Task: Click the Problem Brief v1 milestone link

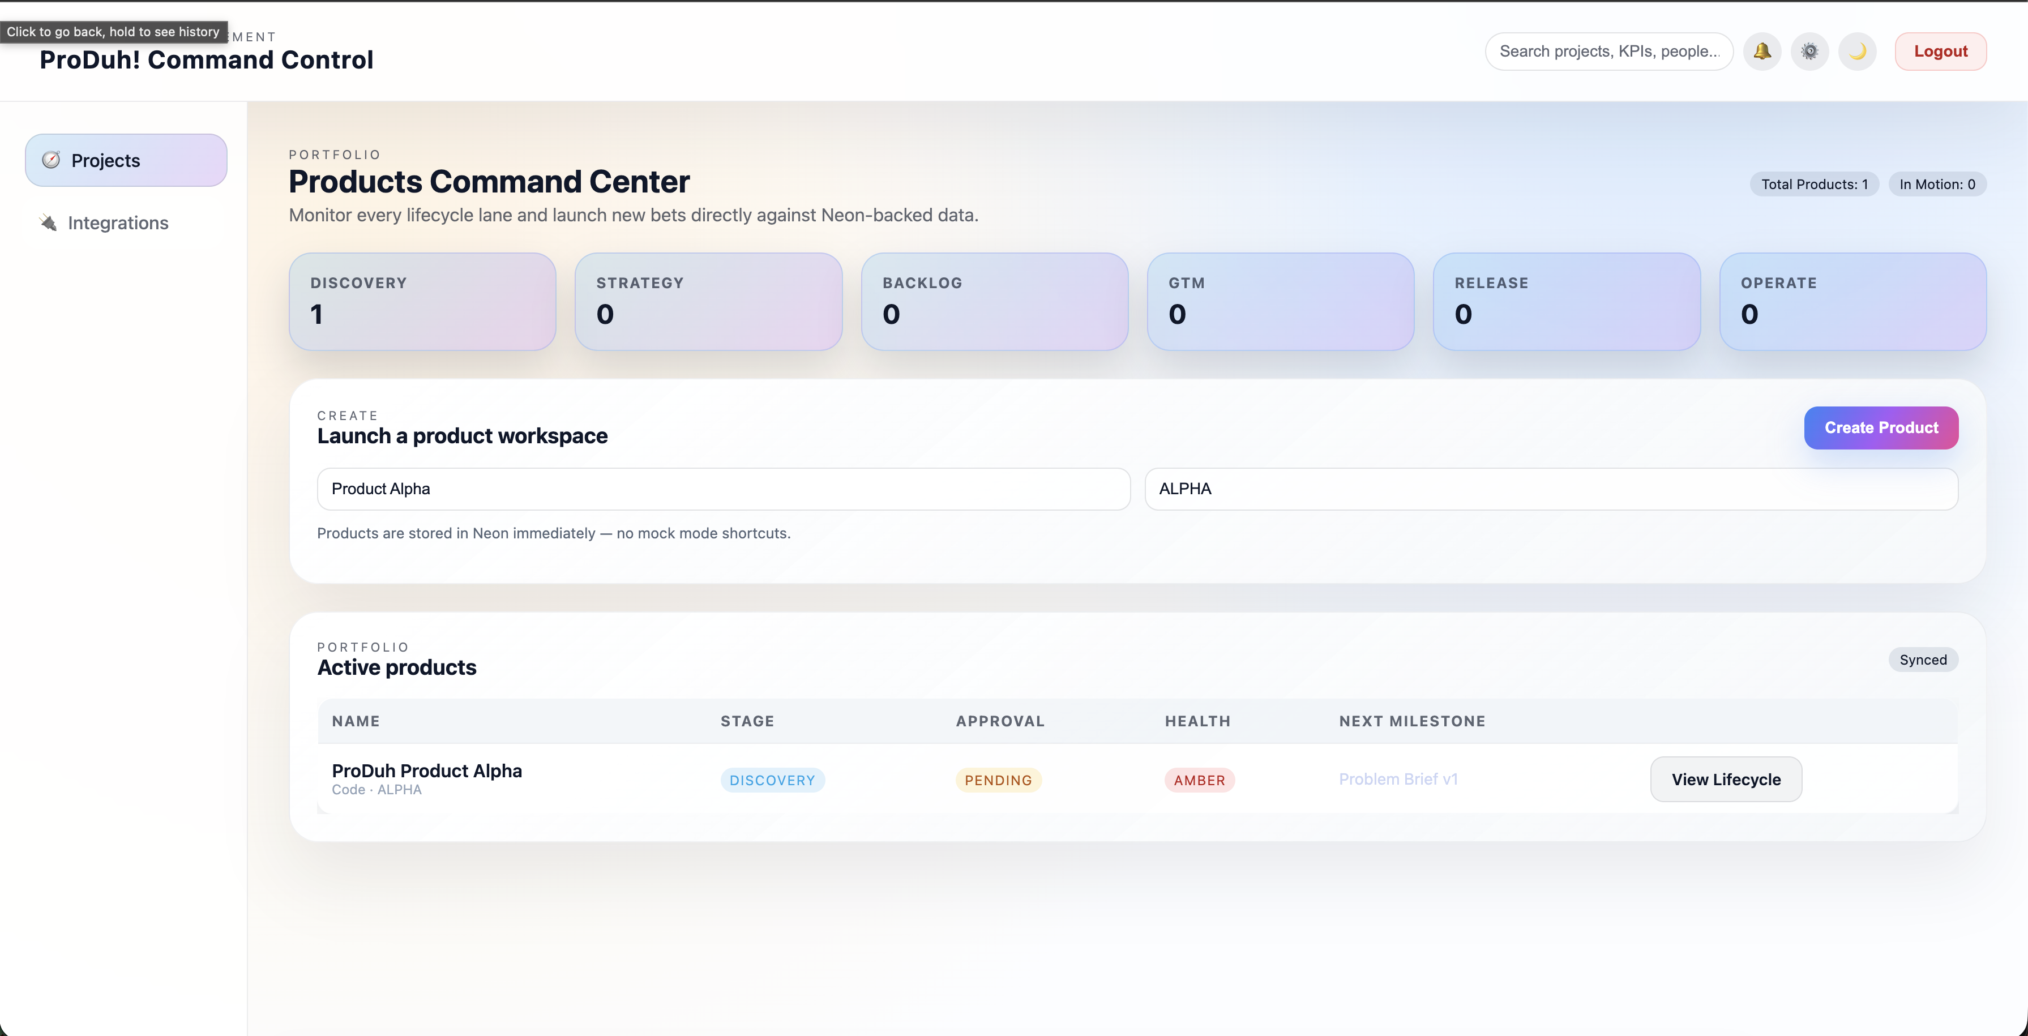Action: point(1398,780)
